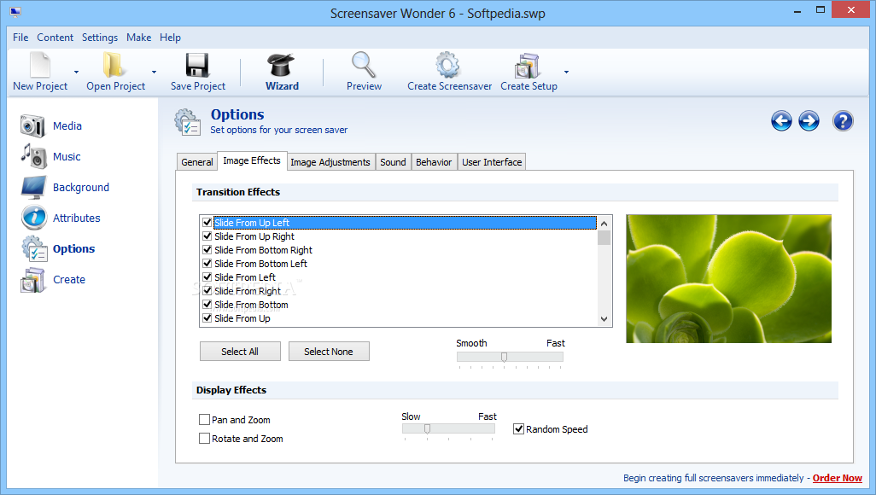Click the Attributes sidebar label

(x=77, y=218)
